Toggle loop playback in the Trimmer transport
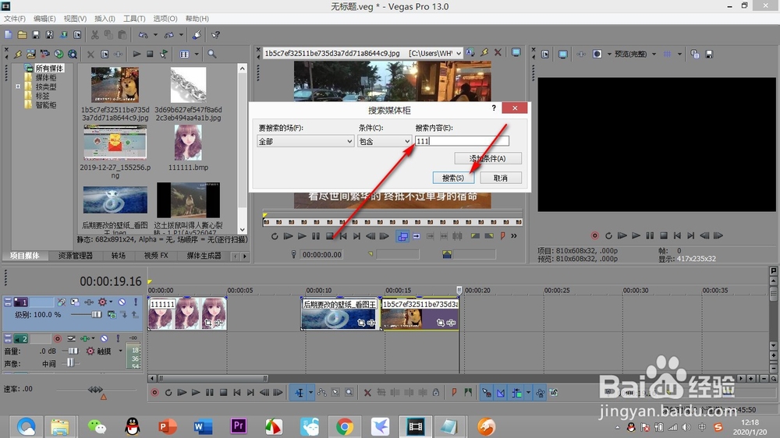Viewport: 780px width, 438px height. [275, 236]
